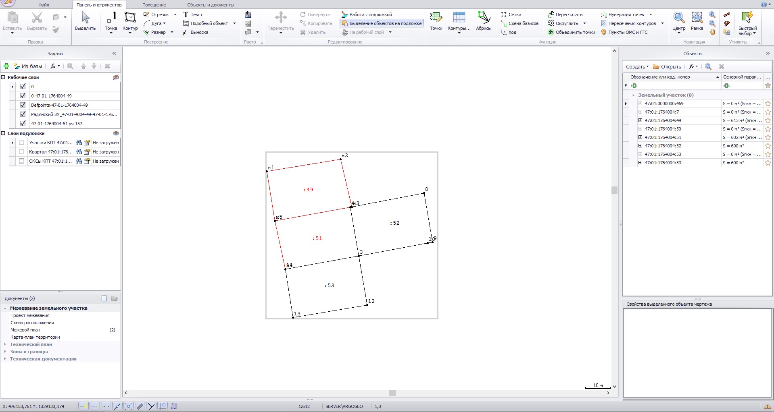
Task: Open the Межевой план document link
Action: 25,330
